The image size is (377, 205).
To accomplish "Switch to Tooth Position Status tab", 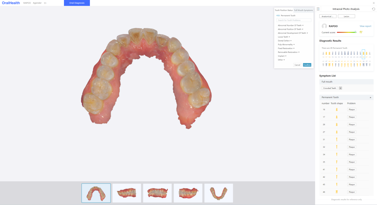I will click(284, 10).
